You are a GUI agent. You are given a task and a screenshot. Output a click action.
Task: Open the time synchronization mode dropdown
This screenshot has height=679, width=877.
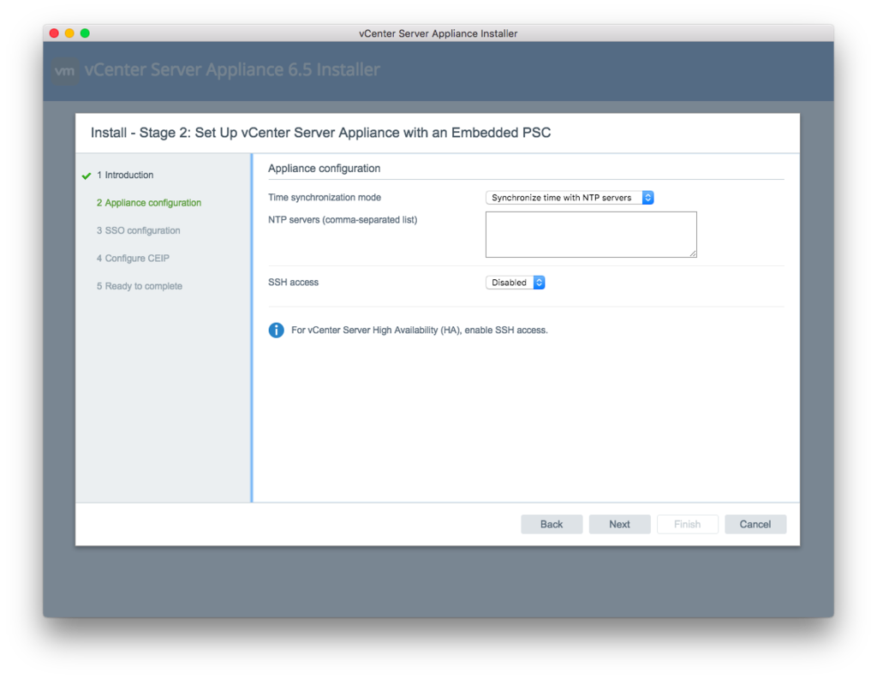(570, 198)
